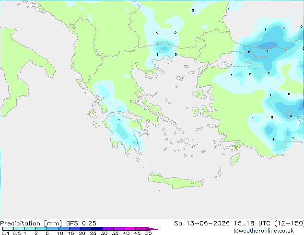Click the over-50 mm legend arrow tip
This screenshot has width=304, height=235.
pyautogui.click(x=152, y=229)
